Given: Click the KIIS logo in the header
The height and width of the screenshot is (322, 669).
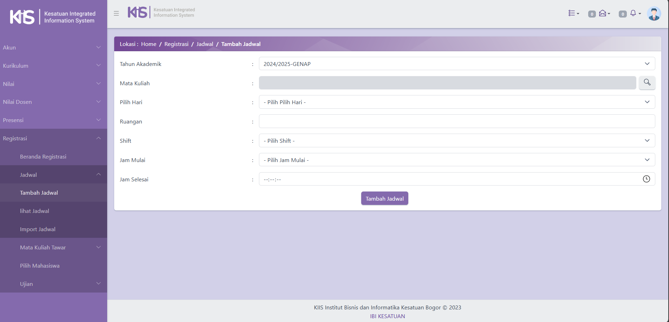Looking at the screenshot, I should point(137,12).
